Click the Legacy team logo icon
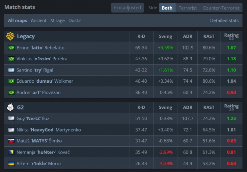The image size is (247, 172). pyautogui.click(x=10, y=36)
